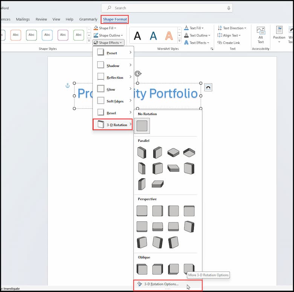Image resolution: width=294 pixels, height=292 pixels.
Task: Click the rotation handle above the text box
Action: (138, 74)
